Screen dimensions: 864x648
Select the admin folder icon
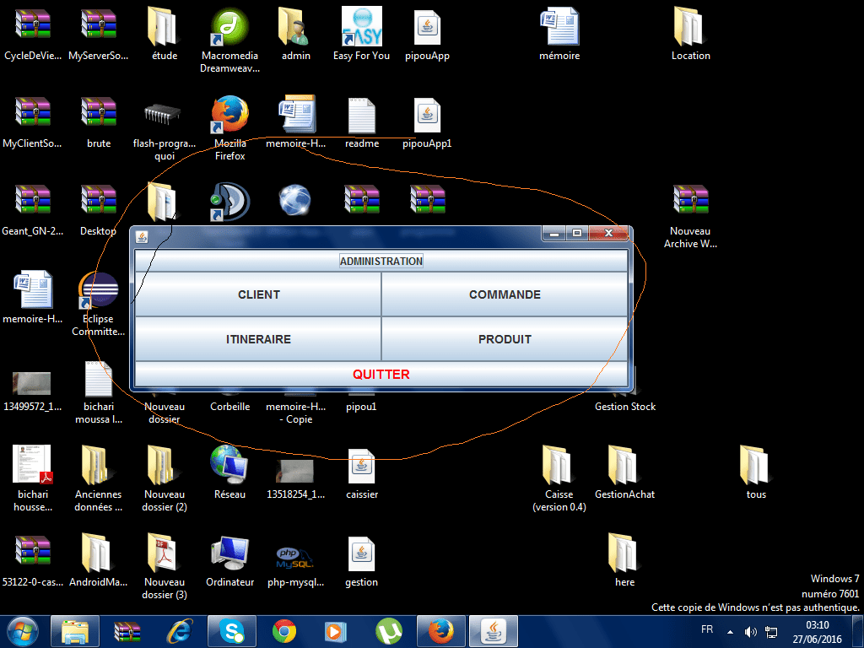pyautogui.click(x=295, y=26)
